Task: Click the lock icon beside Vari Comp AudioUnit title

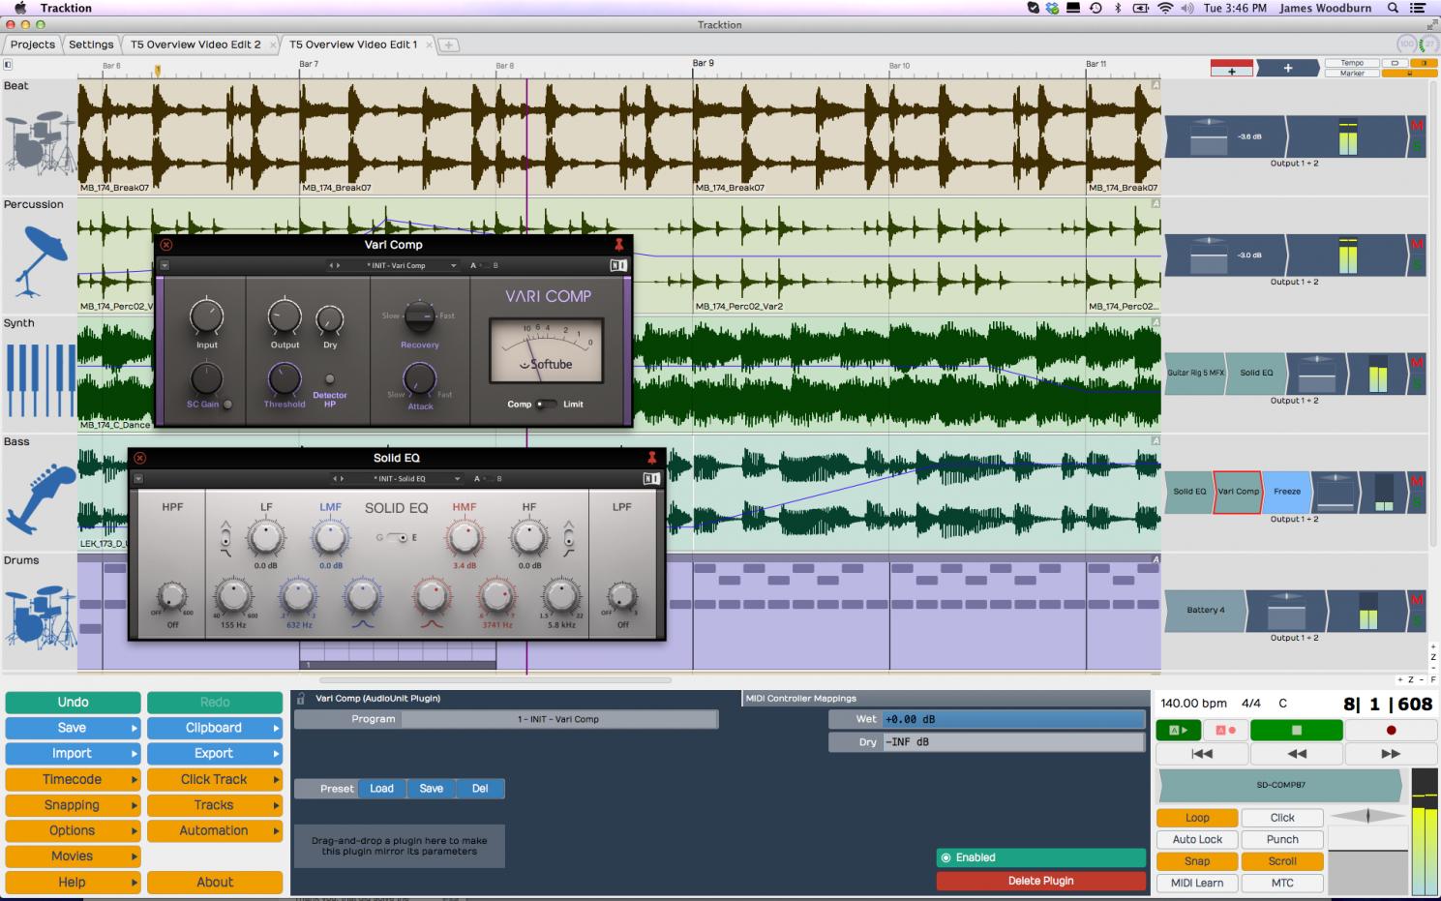Action: click(301, 698)
